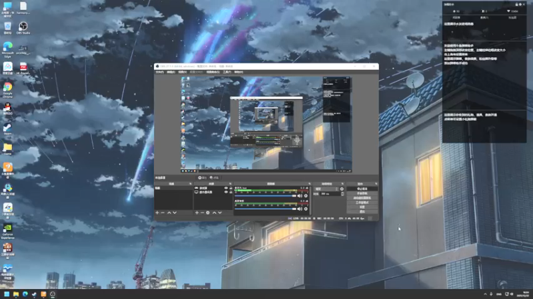Click the Filters button above the docks
The image size is (533, 299).
coord(214,177)
